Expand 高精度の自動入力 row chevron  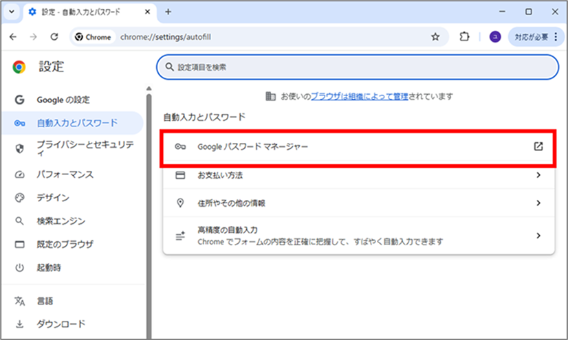tap(538, 236)
